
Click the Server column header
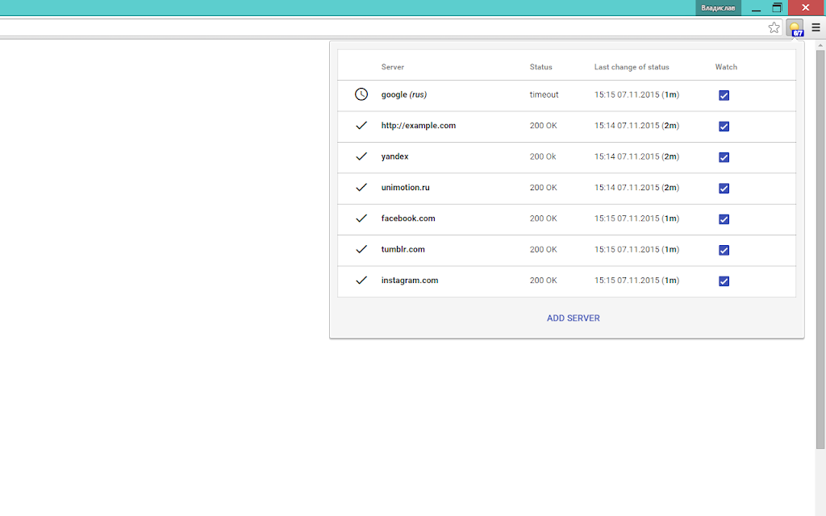click(x=393, y=67)
